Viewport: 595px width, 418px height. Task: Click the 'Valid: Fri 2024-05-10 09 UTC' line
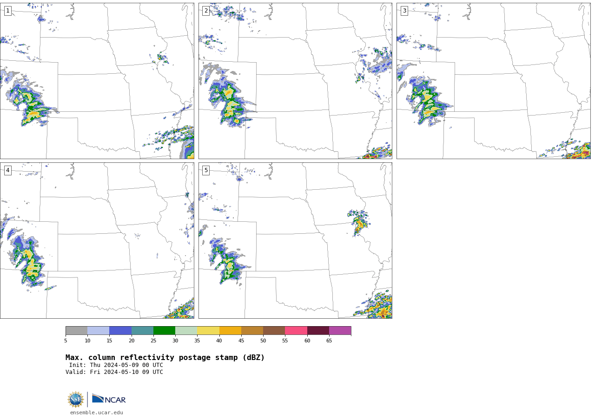(x=114, y=372)
